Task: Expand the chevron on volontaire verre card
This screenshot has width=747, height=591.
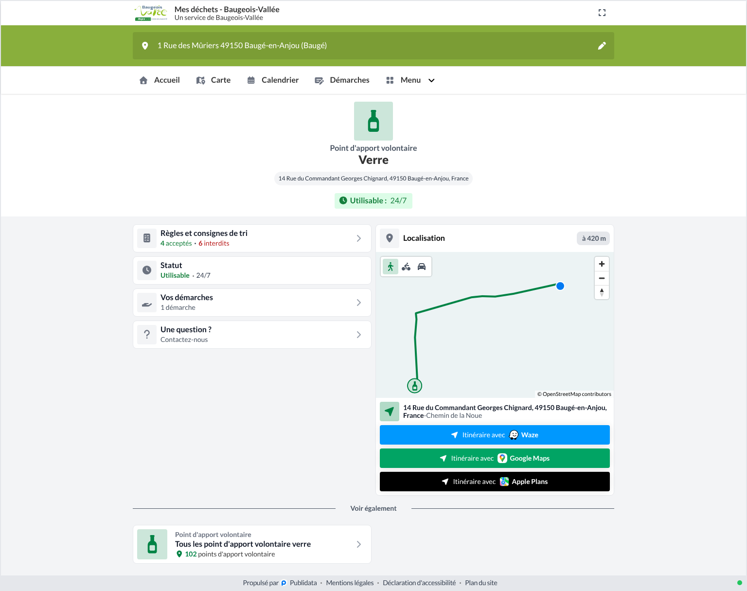Action: pyautogui.click(x=359, y=544)
